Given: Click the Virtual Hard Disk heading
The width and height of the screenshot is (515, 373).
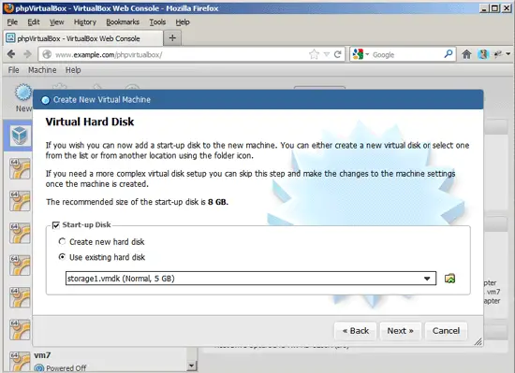Looking at the screenshot, I should pos(90,122).
